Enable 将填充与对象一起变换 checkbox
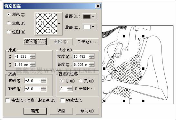 [x=8, y=100]
